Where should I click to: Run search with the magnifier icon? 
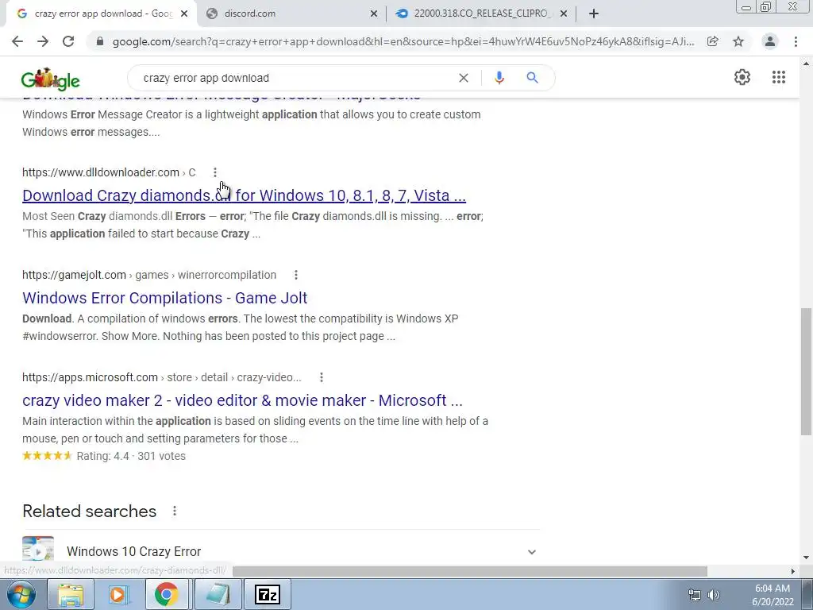[532, 78]
